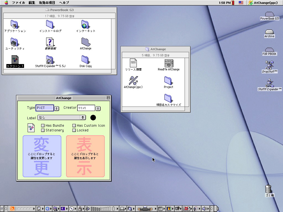Image resolution: width=283 pixels, height=212 pixels.
Task: Click in the Creator field containing ttxt
Action: click(x=86, y=108)
